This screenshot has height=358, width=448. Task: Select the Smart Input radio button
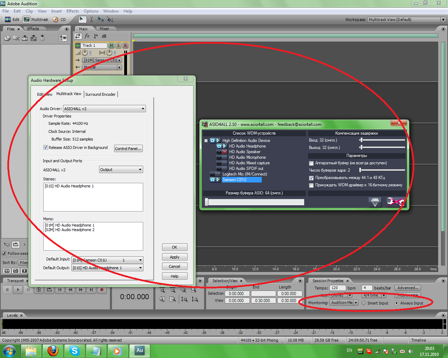(x=364, y=303)
